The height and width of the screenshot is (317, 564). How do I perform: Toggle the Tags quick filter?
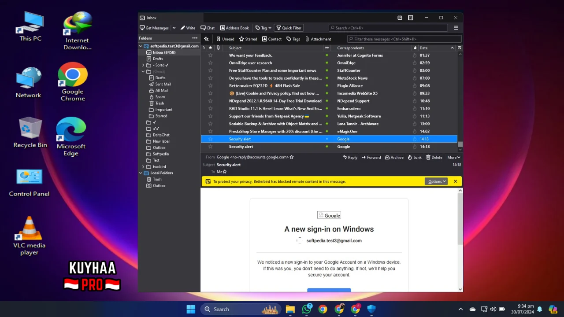[x=293, y=39]
